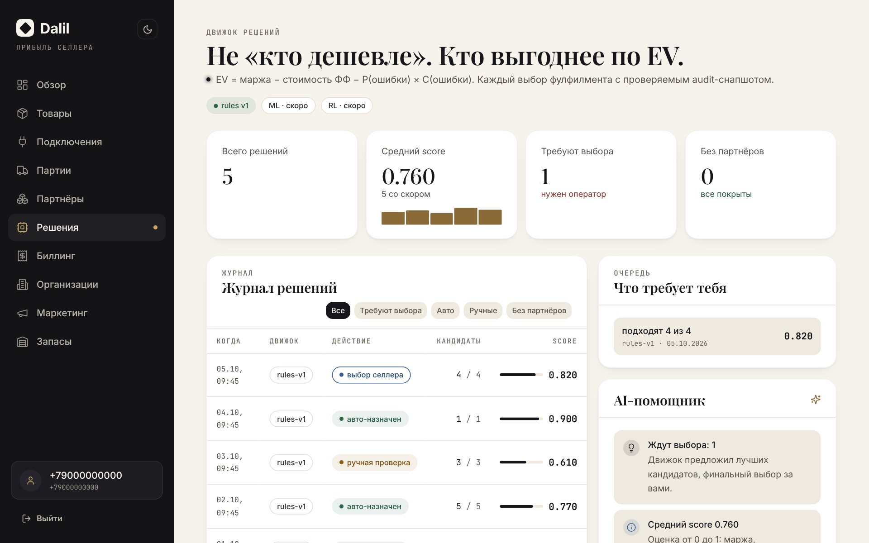This screenshot has height=543, width=869.
Task: Click the rules v1 engine chip
Action: (x=231, y=105)
